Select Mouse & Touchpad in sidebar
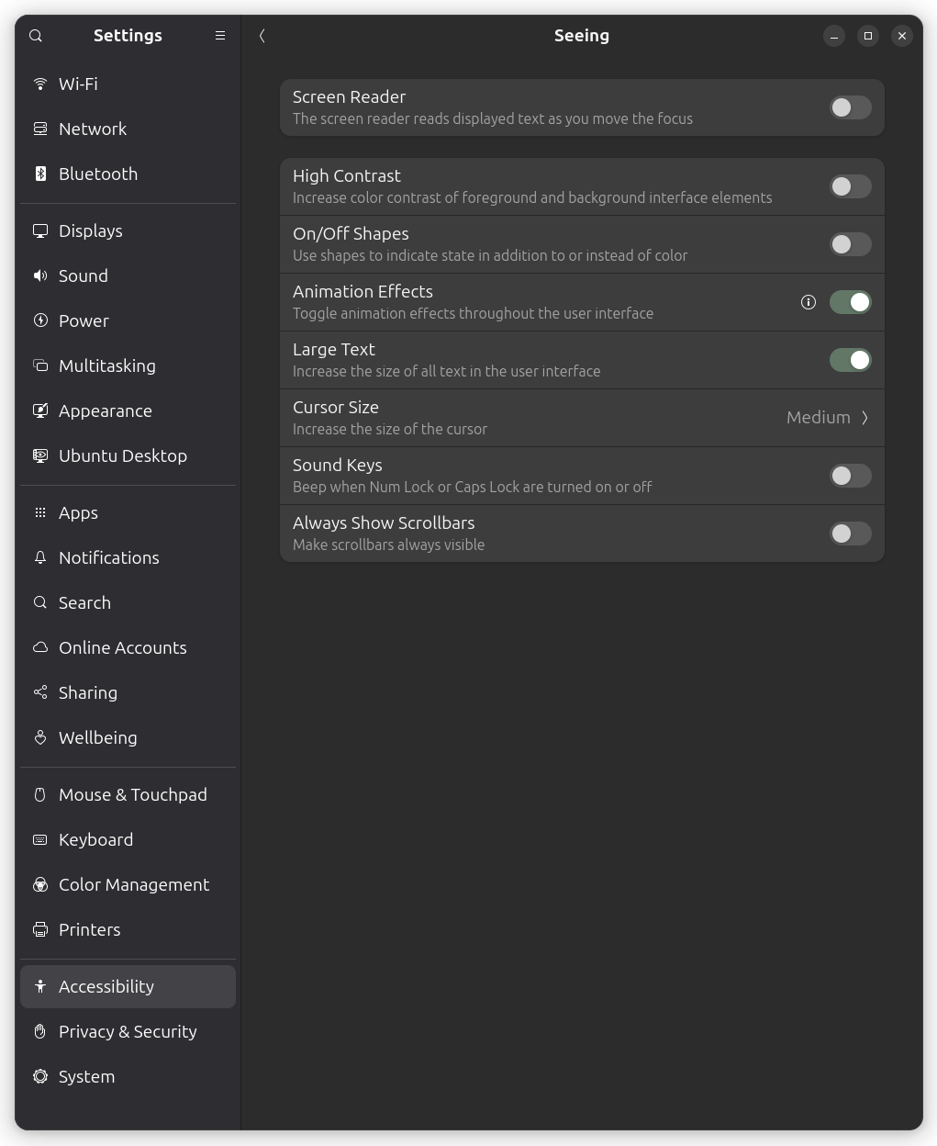This screenshot has width=937, height=1146. 132,794
